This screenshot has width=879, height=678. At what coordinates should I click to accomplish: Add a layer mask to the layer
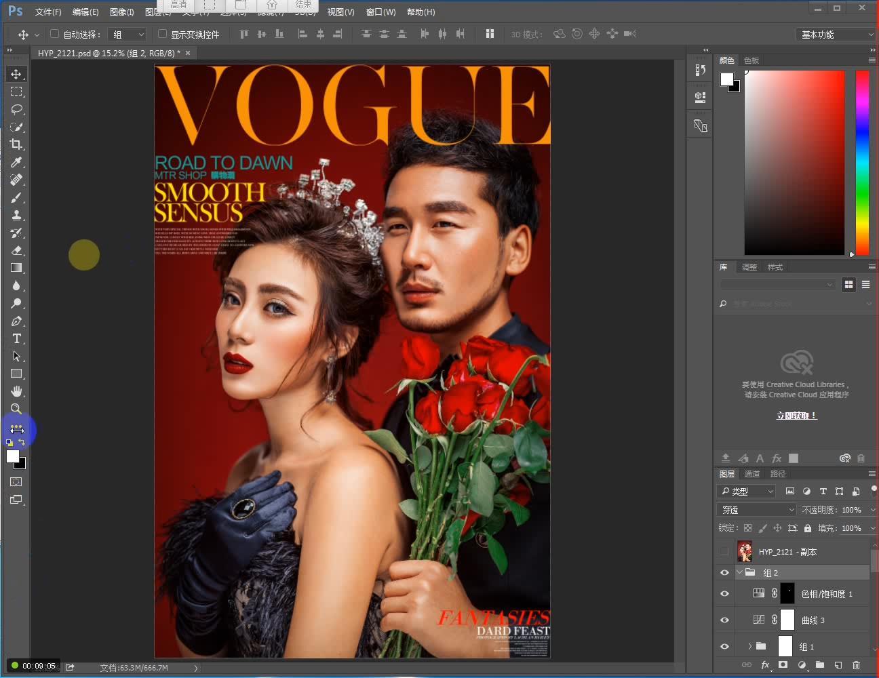click(x=783, y=665)
